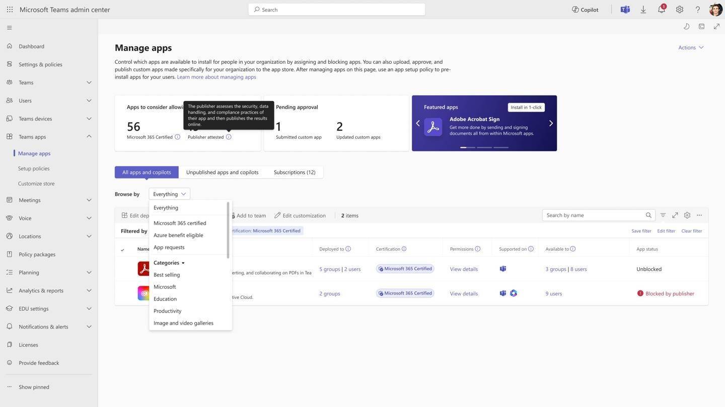Choose App requests option

[x=169, y=247]
